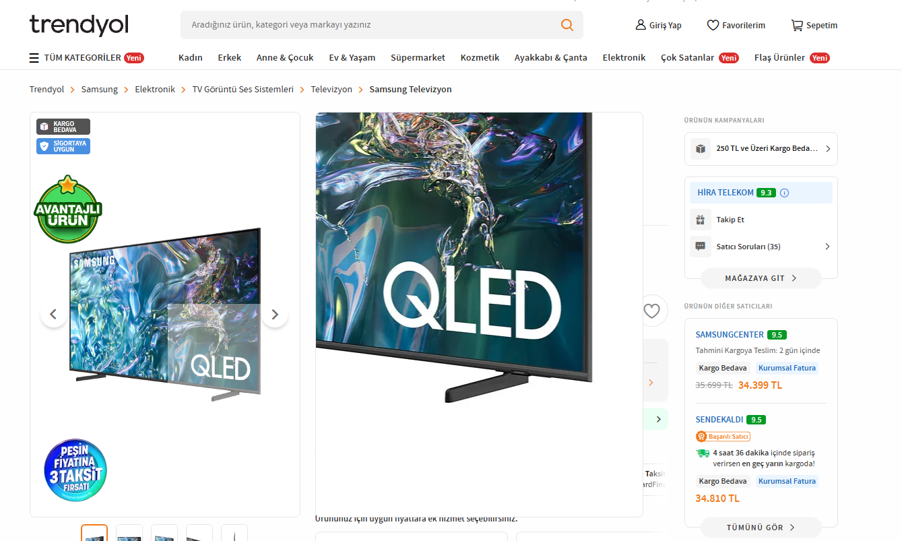This screenshot has height=541, width=902.
Task: Focus the product search input field
Action: click(x=371, y=25)
